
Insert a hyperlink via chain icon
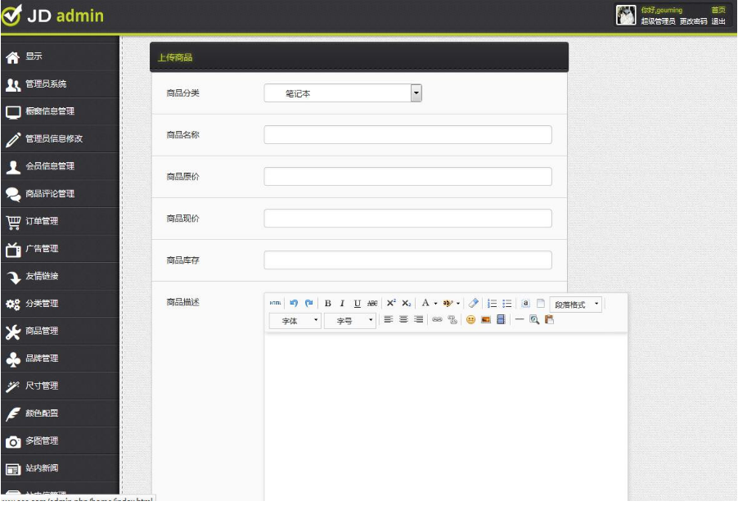[437, 319]
